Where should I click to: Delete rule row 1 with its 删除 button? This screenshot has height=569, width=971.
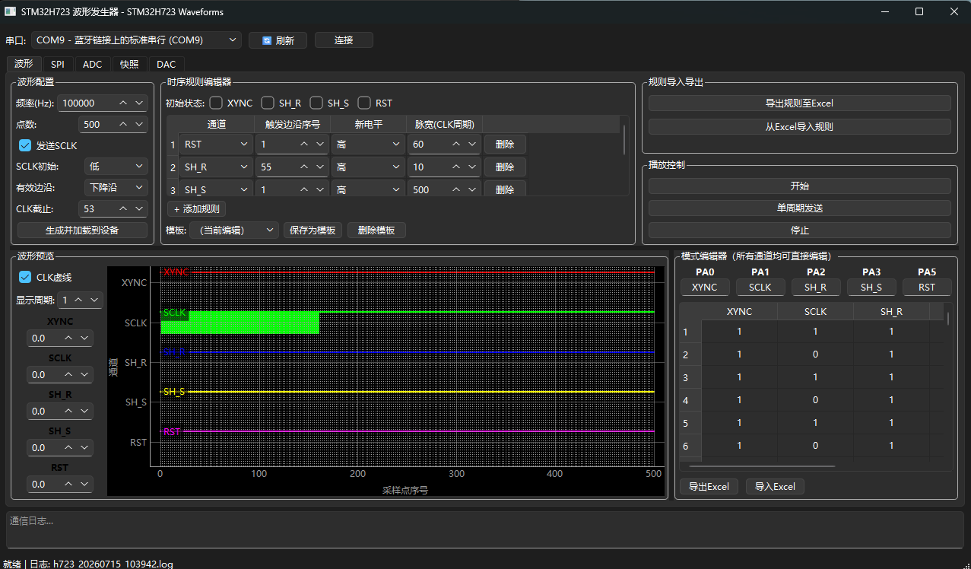pos(505,144)
